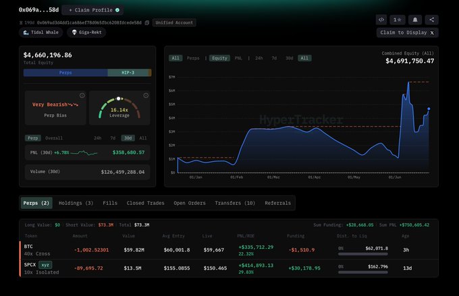The width and height of the screenshot is (459, 296).
Task: Click the PNL (30d) sparkline
Action: coord(84,152)
